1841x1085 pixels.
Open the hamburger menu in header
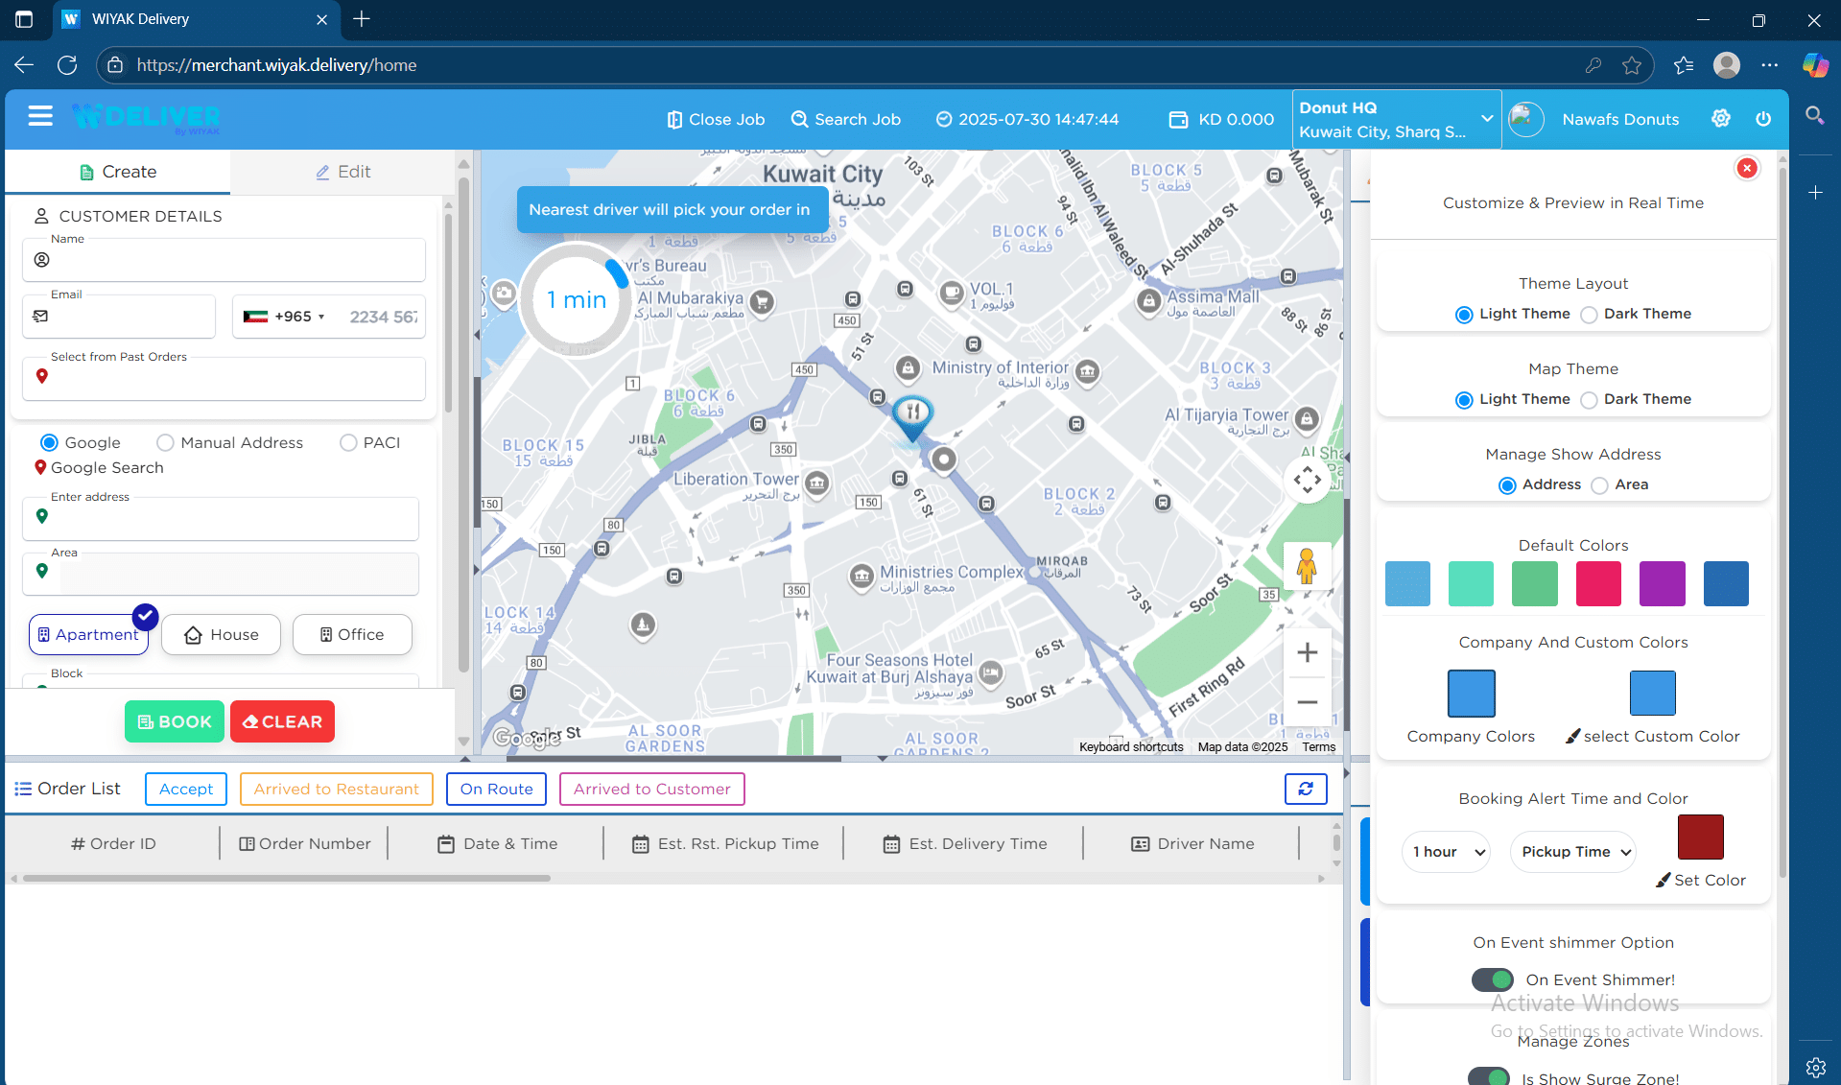coord(40,117)
